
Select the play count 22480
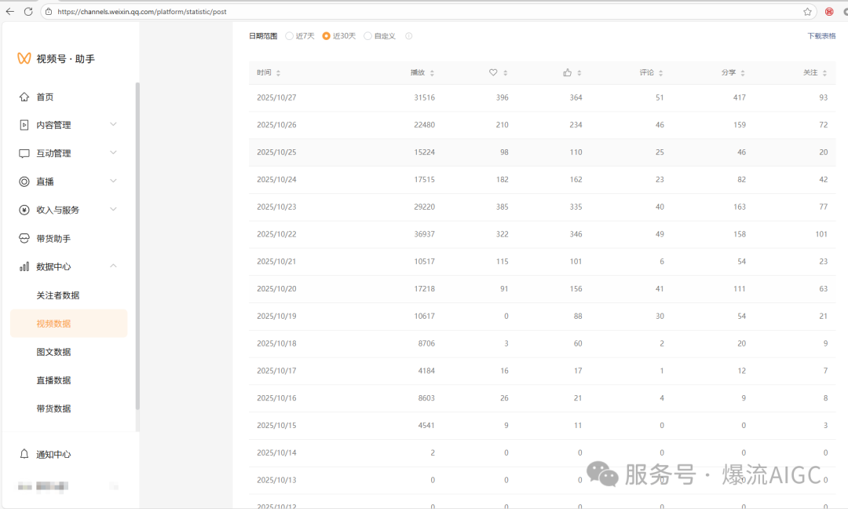[x=425, y=125]
